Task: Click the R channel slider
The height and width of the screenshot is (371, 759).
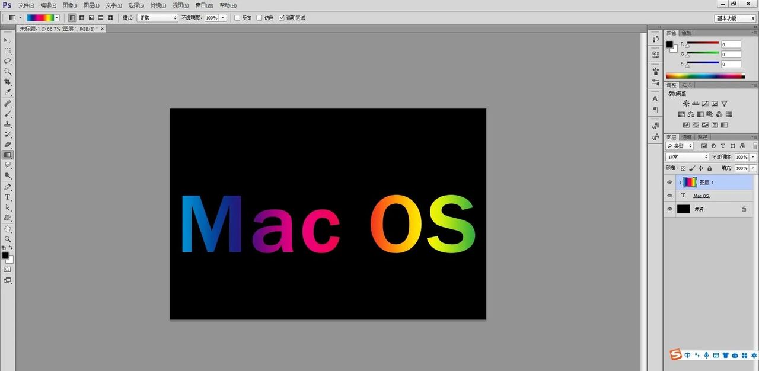Action: (703, 44)
